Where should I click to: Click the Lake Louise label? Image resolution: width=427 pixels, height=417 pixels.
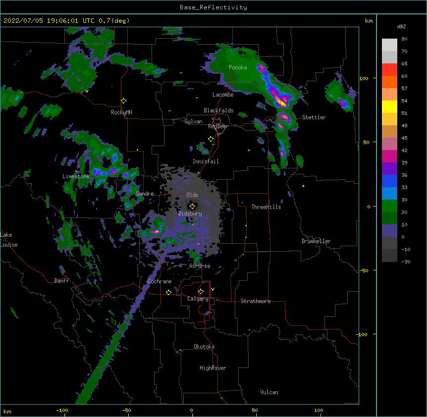coord(9,240)
